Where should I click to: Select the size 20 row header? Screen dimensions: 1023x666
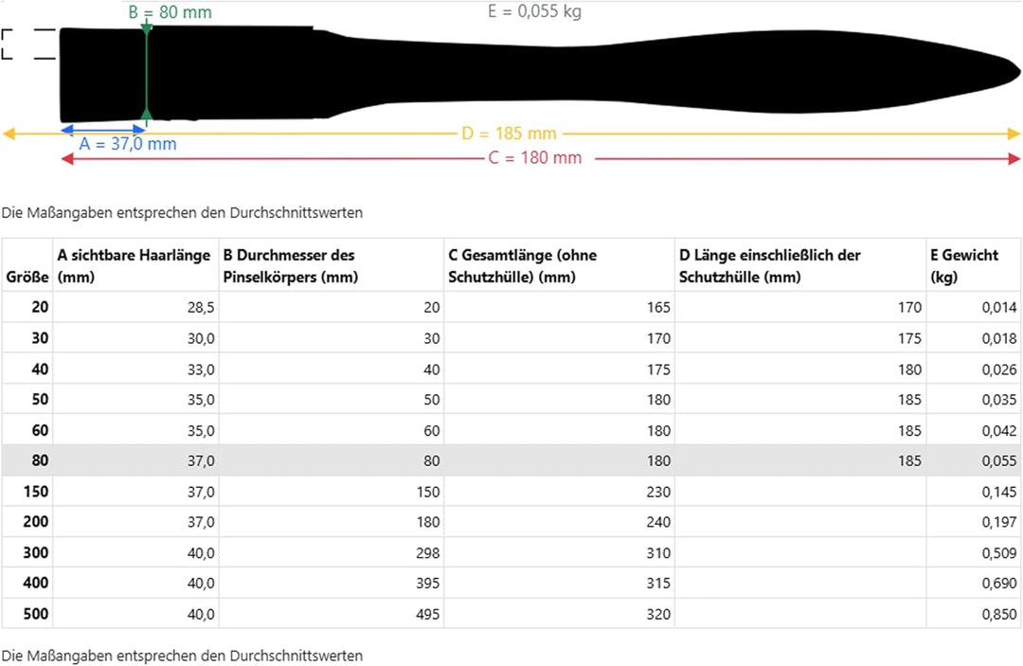(x=27, y=307)
